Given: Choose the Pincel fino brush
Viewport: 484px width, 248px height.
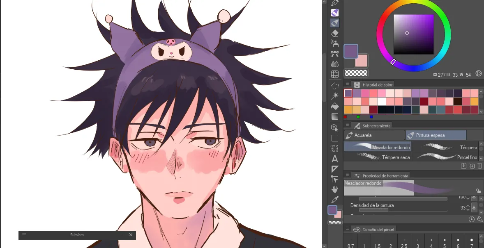Looking at the screenshot, I should click(445, 157).
